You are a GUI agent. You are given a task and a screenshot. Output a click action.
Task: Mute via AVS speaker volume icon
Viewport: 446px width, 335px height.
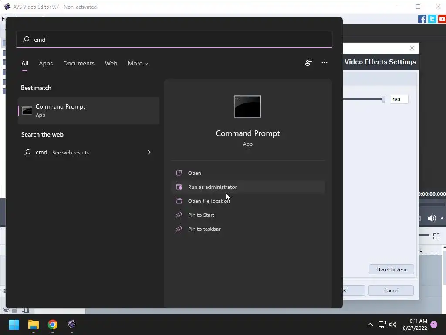432,218
